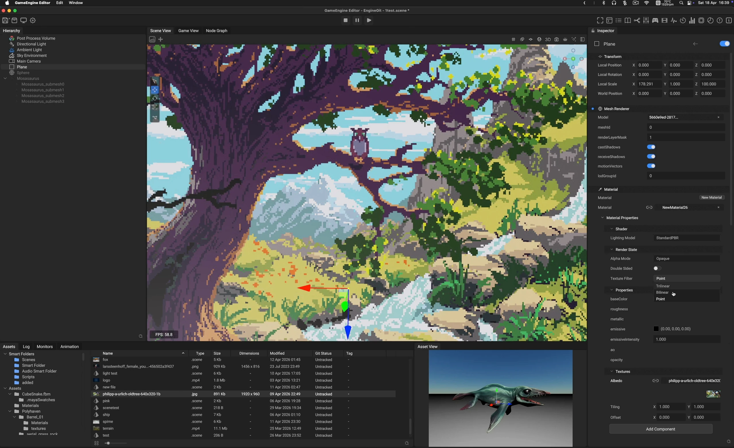Open the Monitors tab

pos(45,346)
